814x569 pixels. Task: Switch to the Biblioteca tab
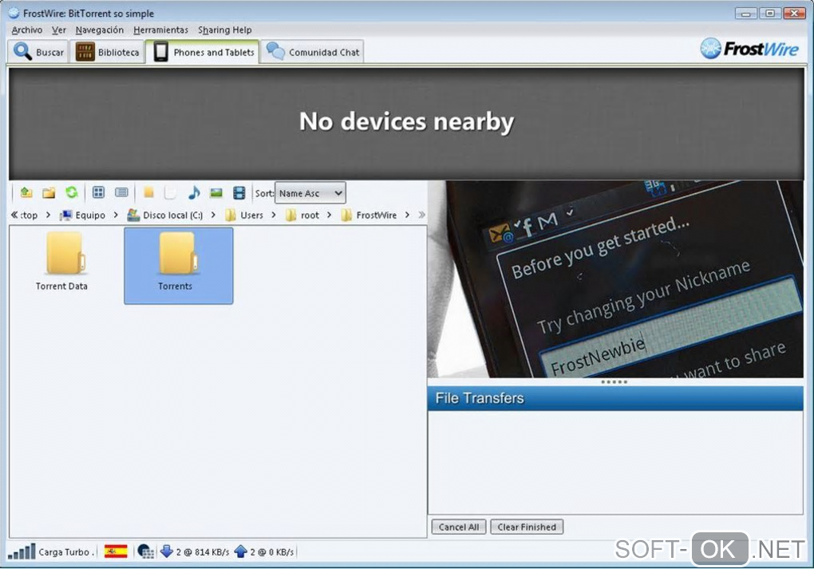(x=107, y=52)
